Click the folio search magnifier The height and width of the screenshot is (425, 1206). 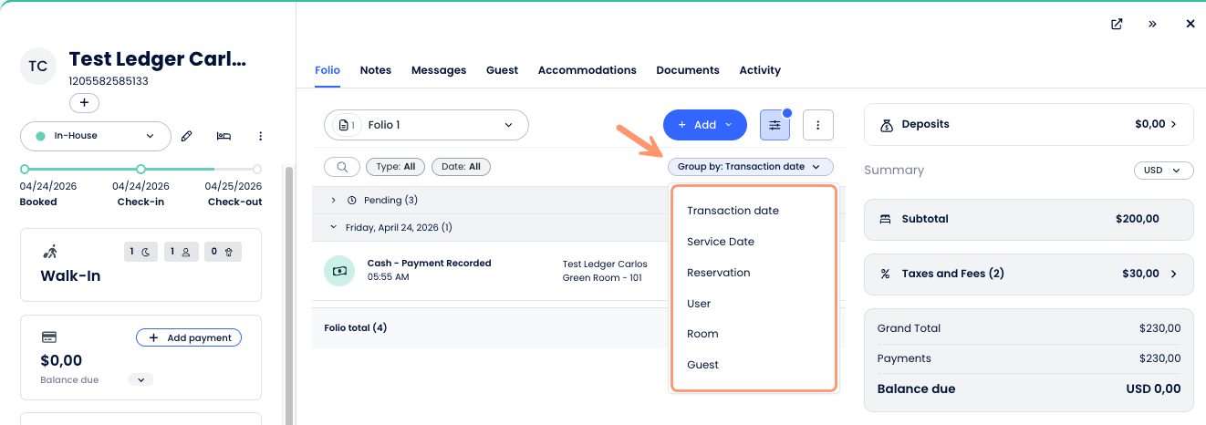coord(342,167)
